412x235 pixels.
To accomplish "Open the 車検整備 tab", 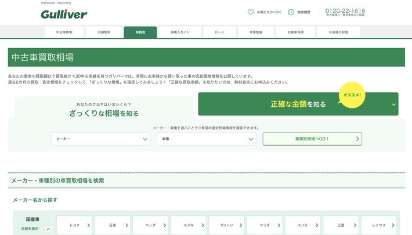I will point(256,32).
